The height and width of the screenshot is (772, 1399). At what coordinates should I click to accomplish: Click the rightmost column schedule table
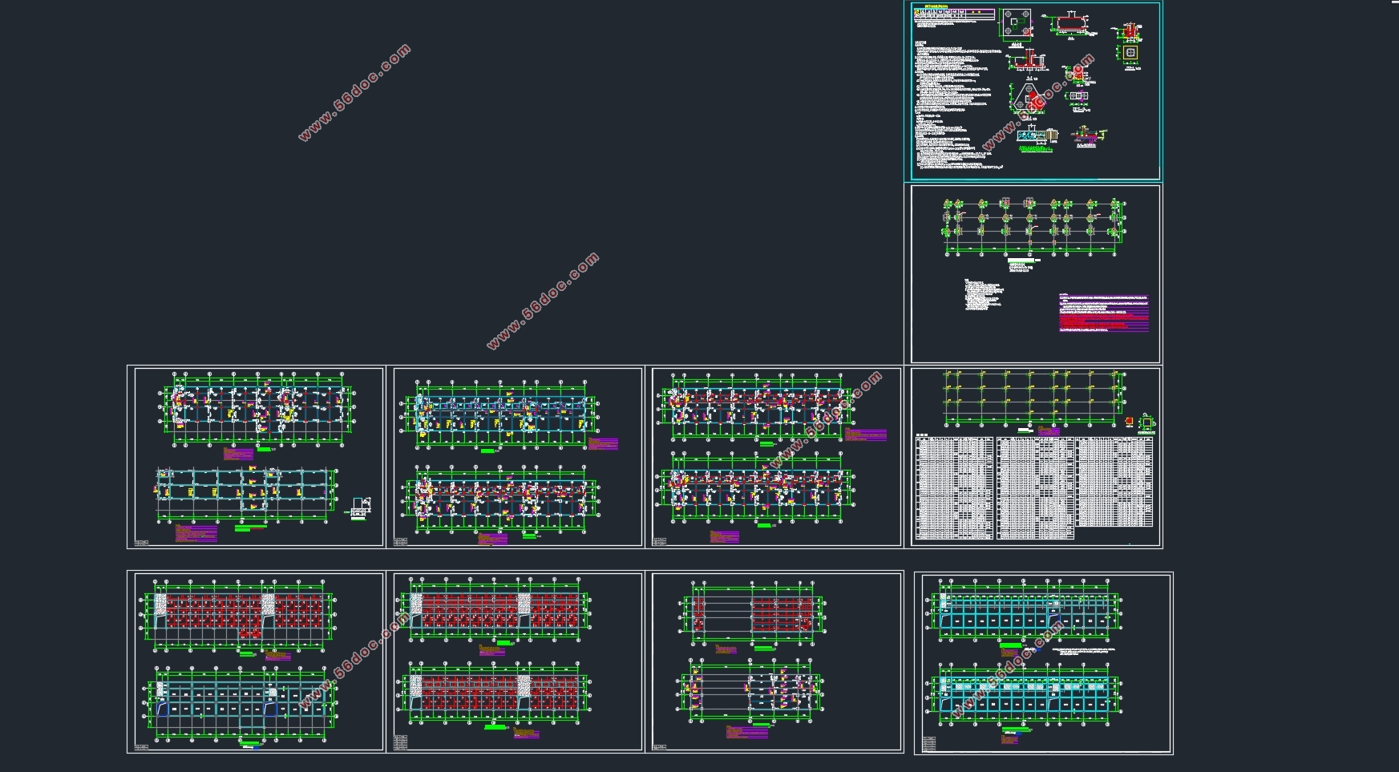point(1114,482)
